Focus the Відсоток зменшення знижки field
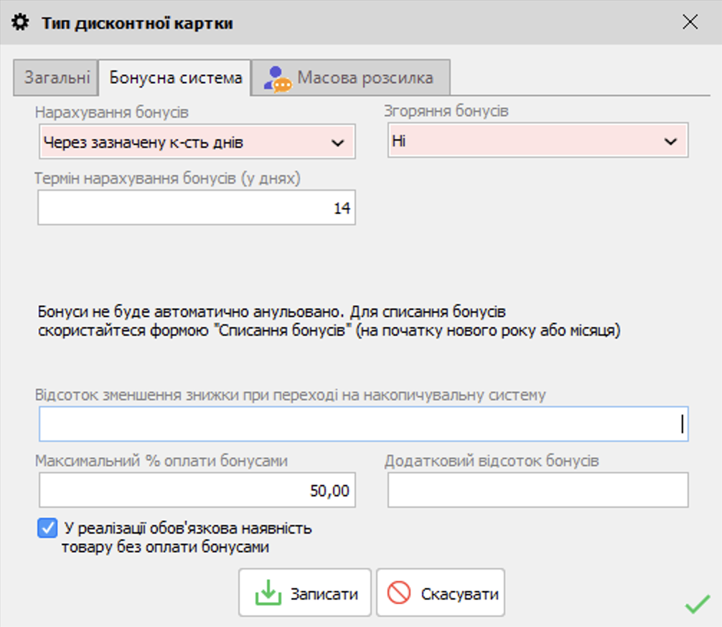The image size is (722, 627). (364, 424)
